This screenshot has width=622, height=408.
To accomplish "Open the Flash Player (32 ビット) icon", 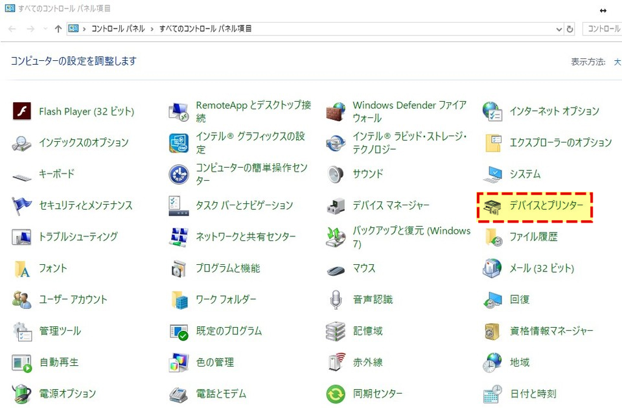I will point(21,111).
